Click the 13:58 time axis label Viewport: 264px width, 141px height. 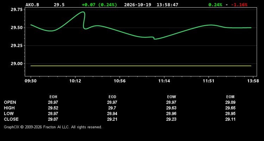pyautogui.click(x=253, y=81)
